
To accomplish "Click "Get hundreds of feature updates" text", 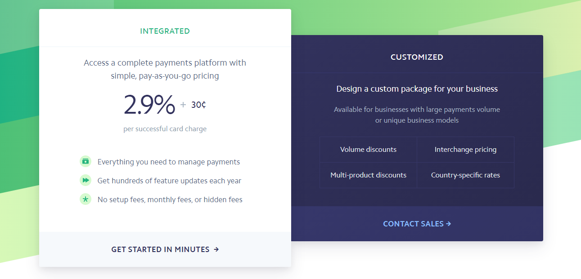I will [169, 181].
